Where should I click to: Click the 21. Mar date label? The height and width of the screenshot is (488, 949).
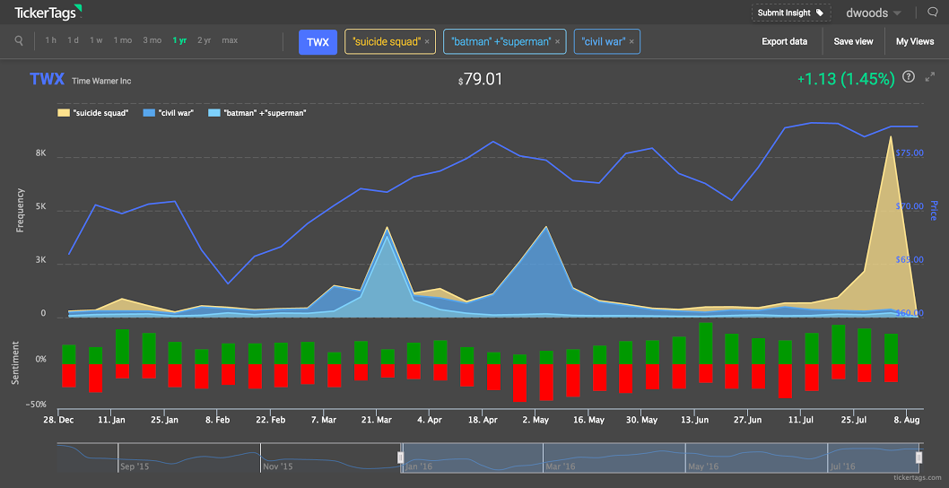pyautogui.click(x=378, y=420)
